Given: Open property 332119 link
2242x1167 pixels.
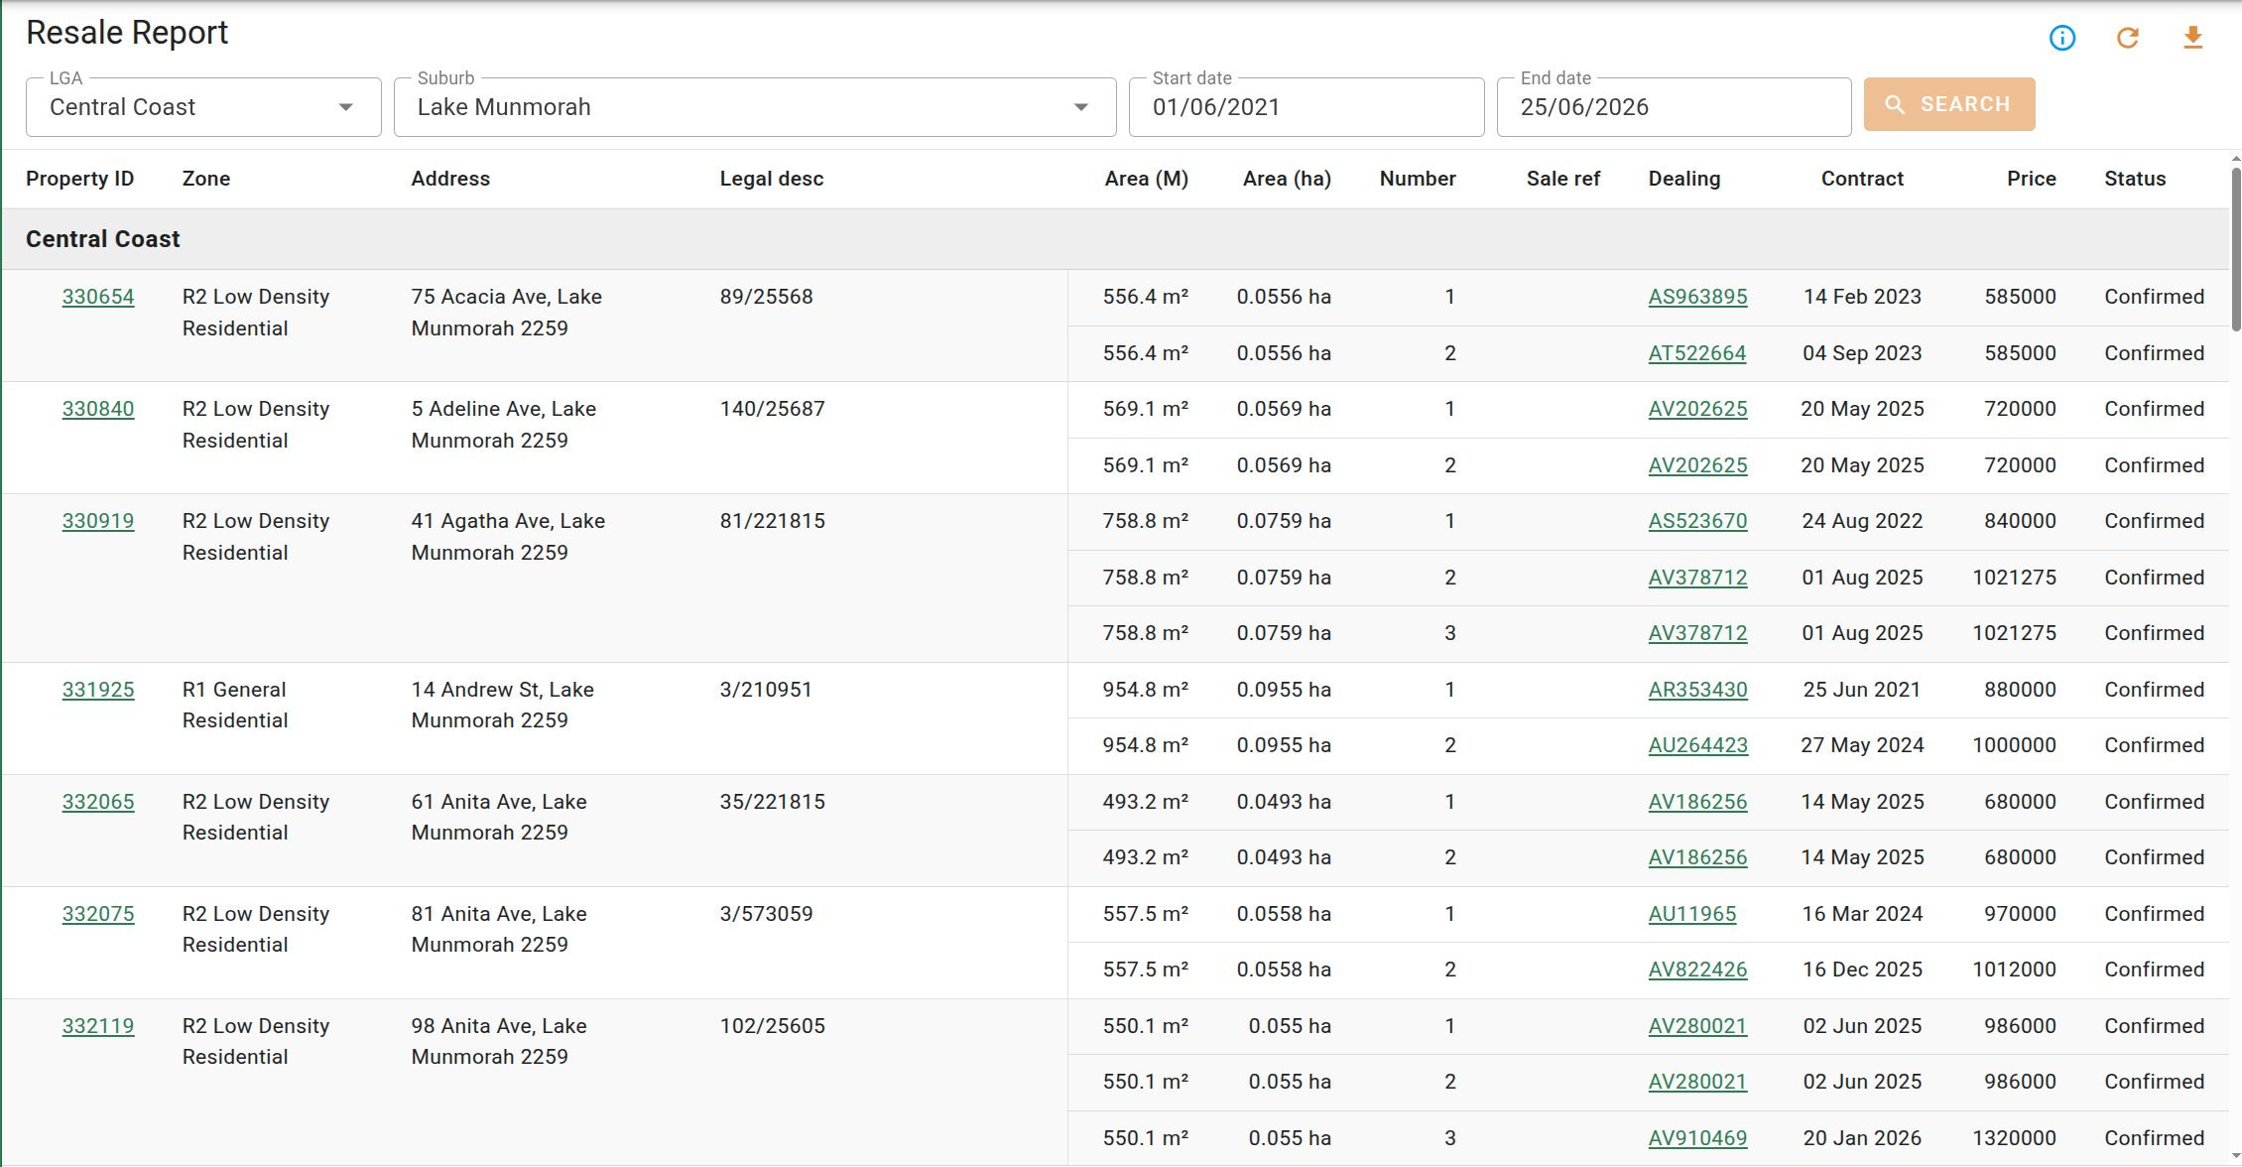Looking at the screenshot, I should point(98,1026).
